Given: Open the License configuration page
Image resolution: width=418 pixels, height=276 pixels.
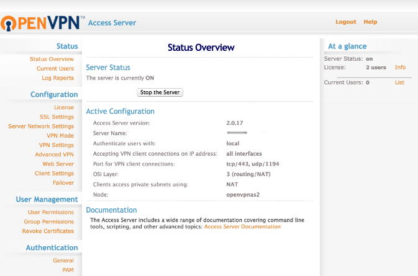Looking at the screenshot, I should tap(64, 107).
